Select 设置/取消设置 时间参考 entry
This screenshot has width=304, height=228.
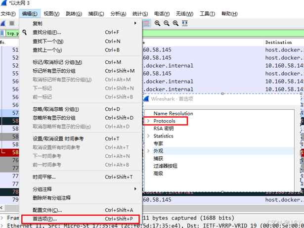click(81, 139)
